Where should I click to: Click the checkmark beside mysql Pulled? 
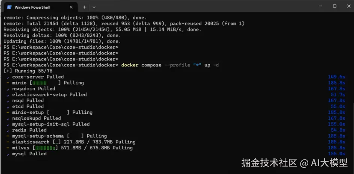click(8, 154)
